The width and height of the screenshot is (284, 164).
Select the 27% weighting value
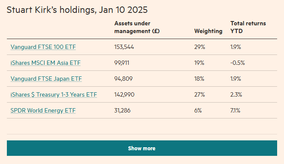click(199, 94)
